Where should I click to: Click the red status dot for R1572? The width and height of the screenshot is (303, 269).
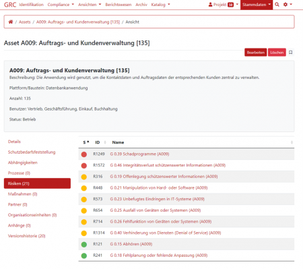point(84,166)
